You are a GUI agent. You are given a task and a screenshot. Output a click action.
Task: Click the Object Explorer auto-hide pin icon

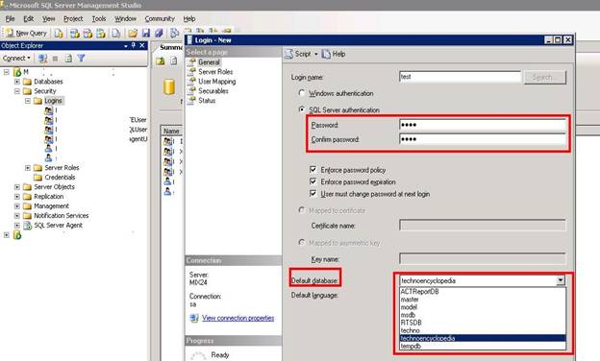(133, 45)
